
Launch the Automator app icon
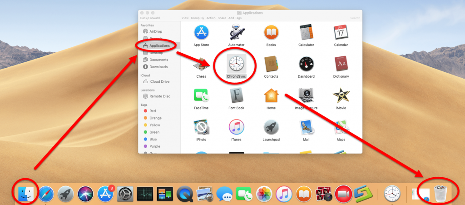tap(236, 33)
